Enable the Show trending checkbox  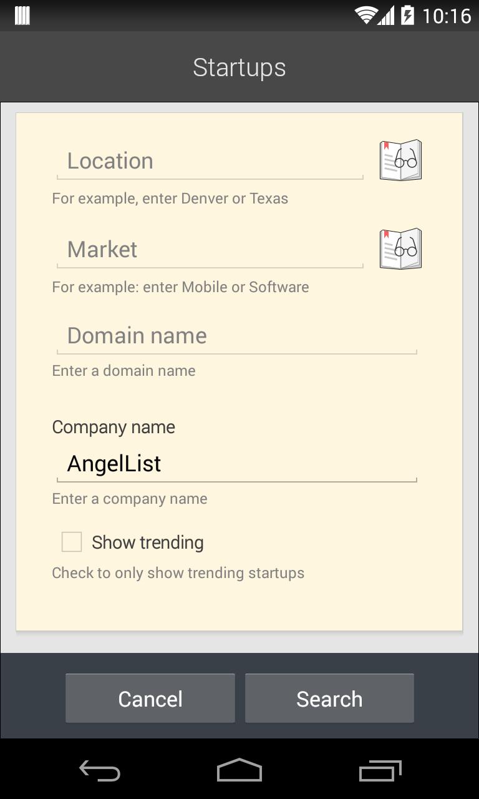[x=72, y=542]
